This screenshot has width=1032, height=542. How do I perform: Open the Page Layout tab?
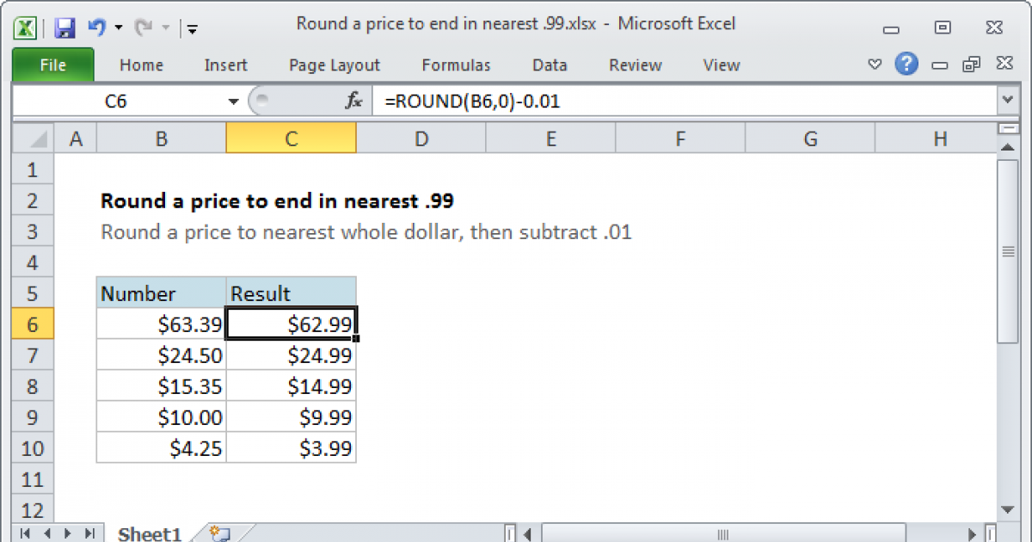pos(335,65)
